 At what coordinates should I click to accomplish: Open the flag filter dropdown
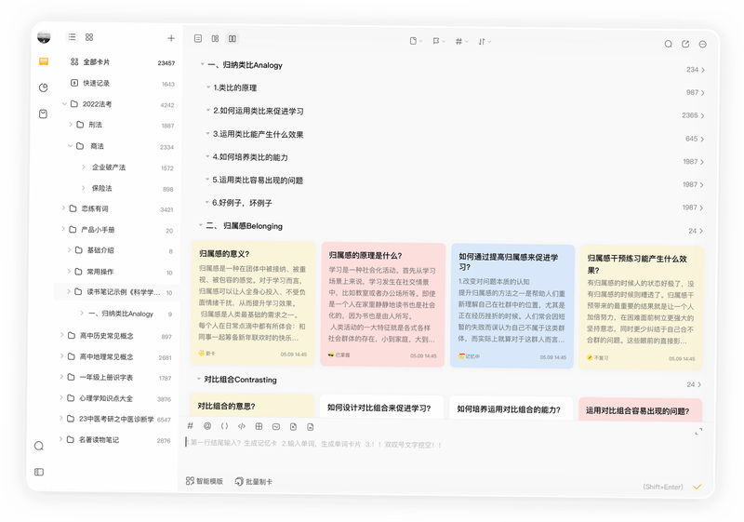tap(438, 41)
